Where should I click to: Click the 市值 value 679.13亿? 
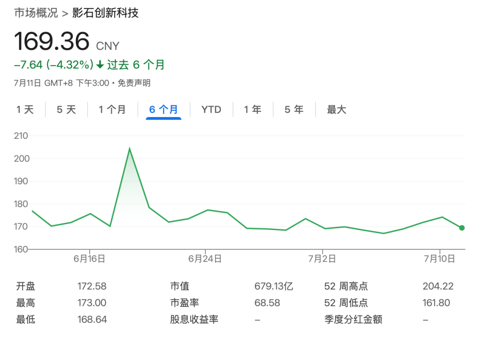[x=274, y=286]
